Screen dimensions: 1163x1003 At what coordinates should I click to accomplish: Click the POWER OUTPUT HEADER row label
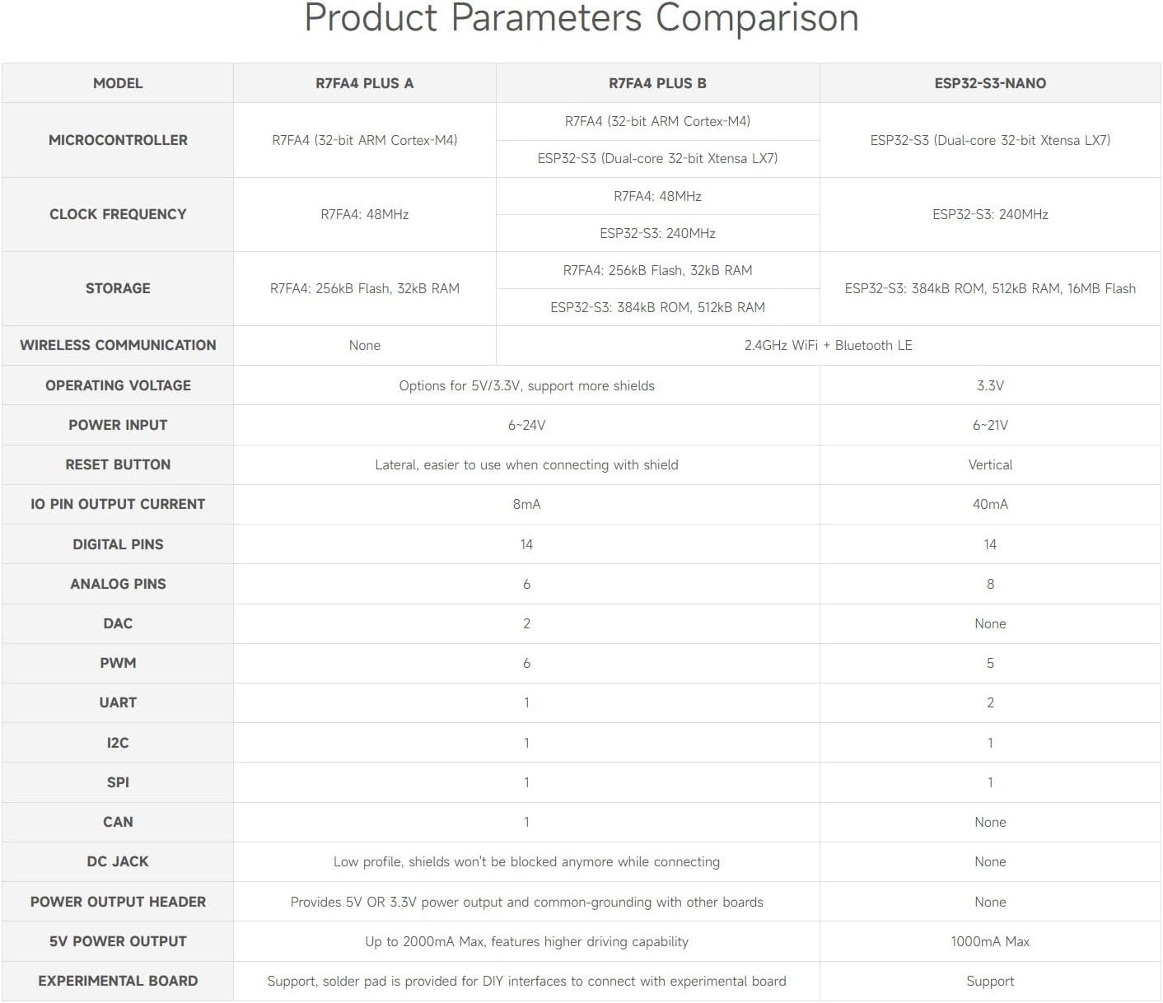[x=118, y=902]
